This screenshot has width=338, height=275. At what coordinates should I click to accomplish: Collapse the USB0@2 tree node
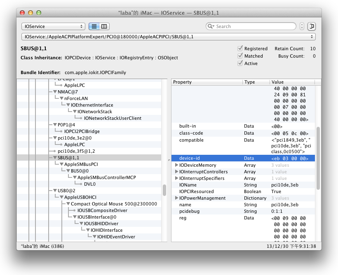(x=55, y=191)
